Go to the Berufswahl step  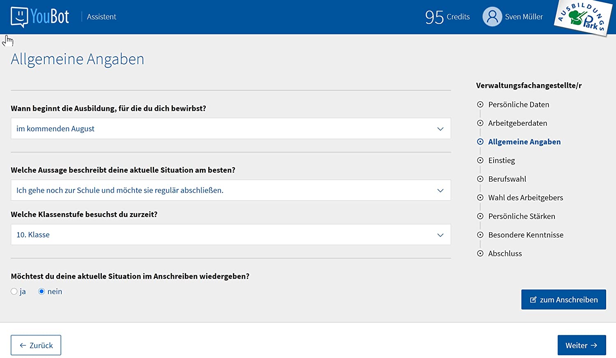(x=507, y=179)
